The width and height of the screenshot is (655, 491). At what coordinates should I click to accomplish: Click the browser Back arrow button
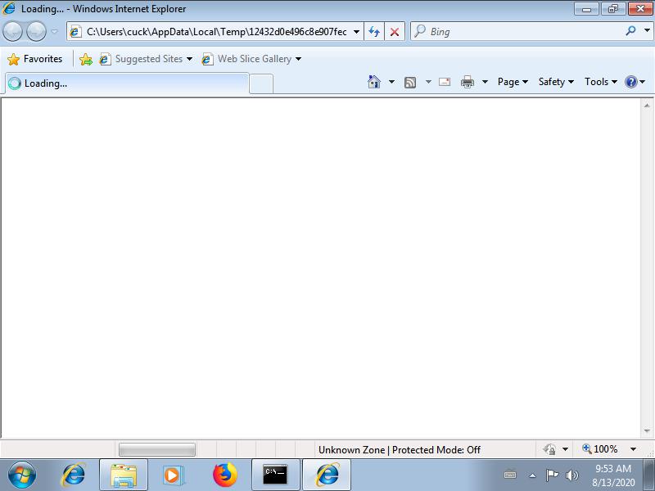(12, 32)
